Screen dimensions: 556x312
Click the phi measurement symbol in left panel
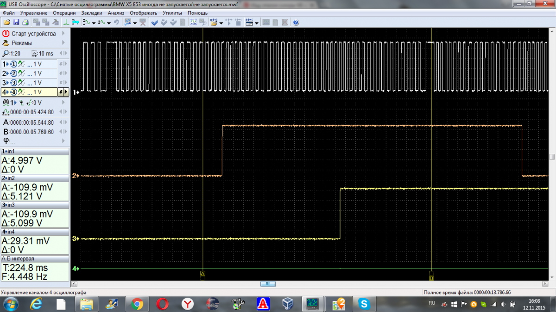6,141
